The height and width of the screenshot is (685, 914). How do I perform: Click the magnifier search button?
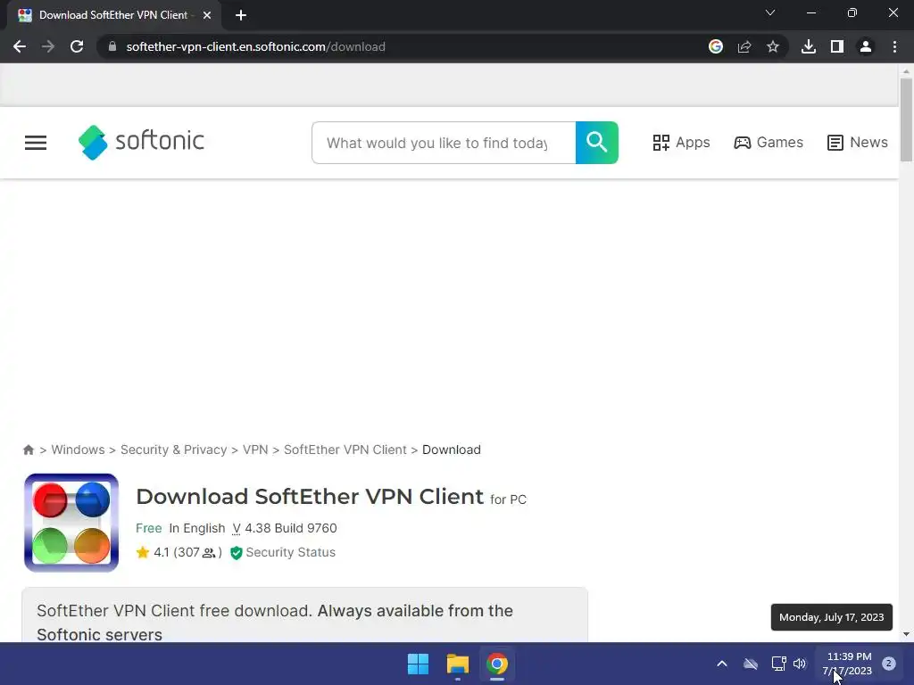tap(597, 143)
